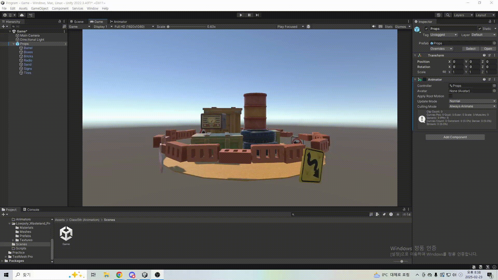Click the cloud services icon
498x280 pixels.
pos(22,15)
